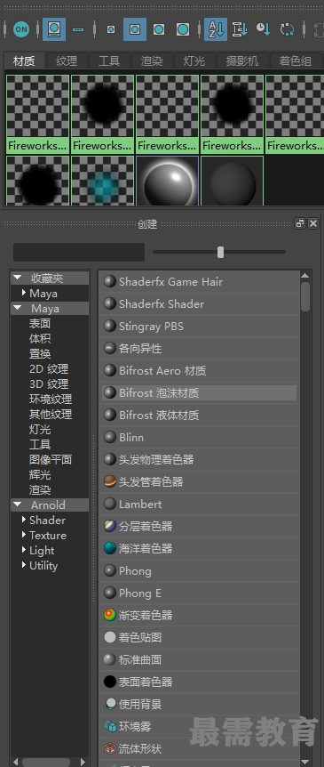Click the search field in 创建 panel
The height and width of the screenshot is (767, 324).
click(x=79, y=252)
